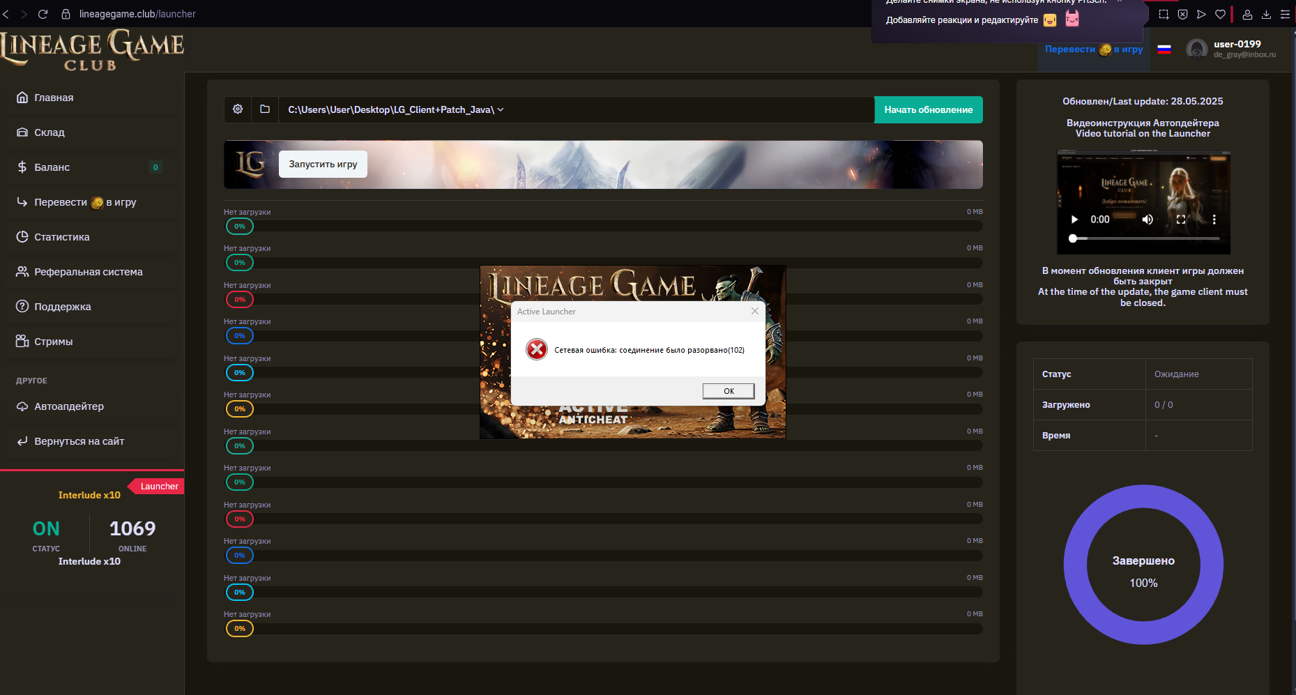Viewport: 1296px width, 695px height.
Task: Expand the client path dropdown
Action: [501, 109]
